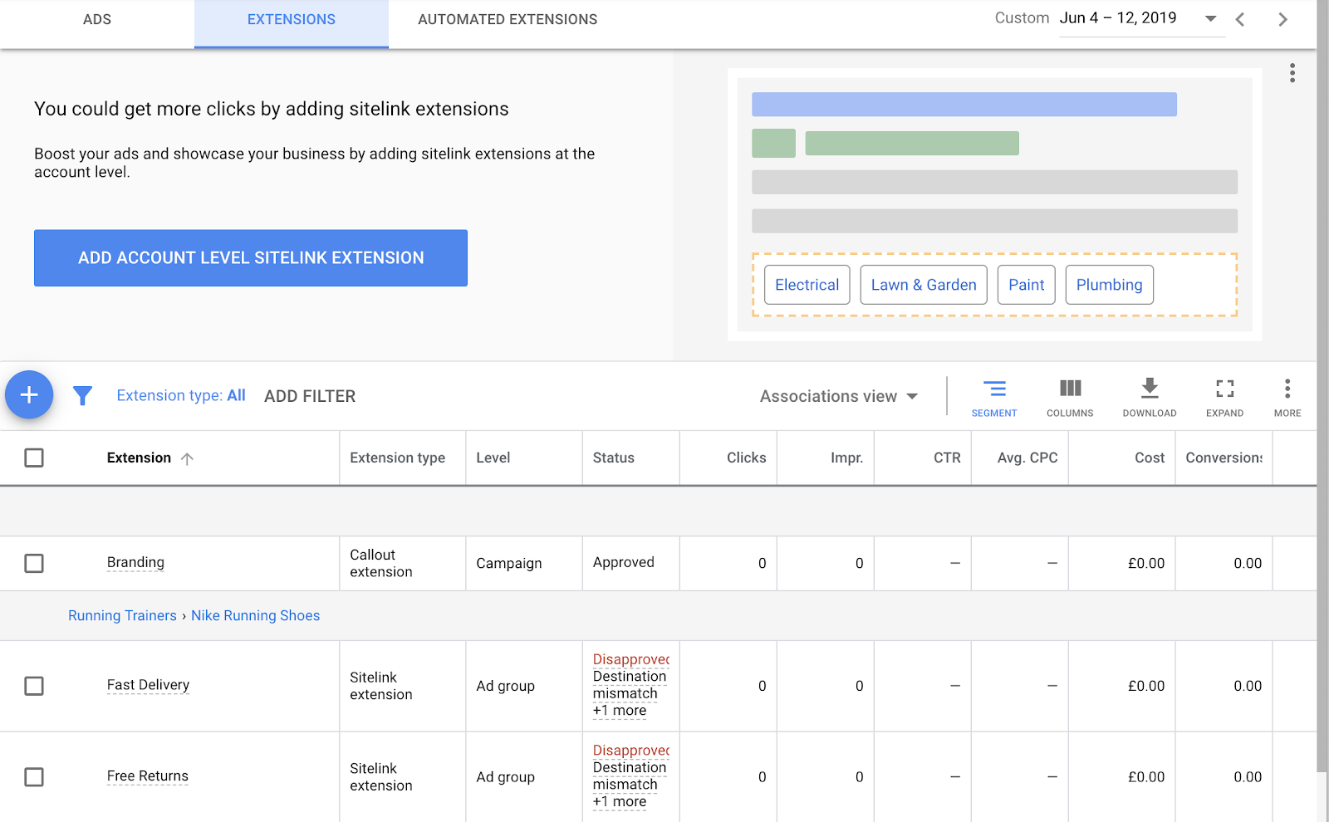The image size is (1329, 822).
Task: Advance to the next date range
Action: point(1282,19)
